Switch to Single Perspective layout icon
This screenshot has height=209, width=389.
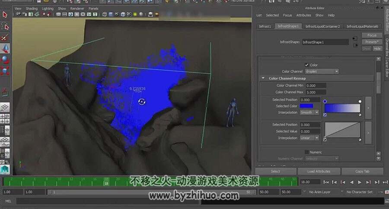5,107
